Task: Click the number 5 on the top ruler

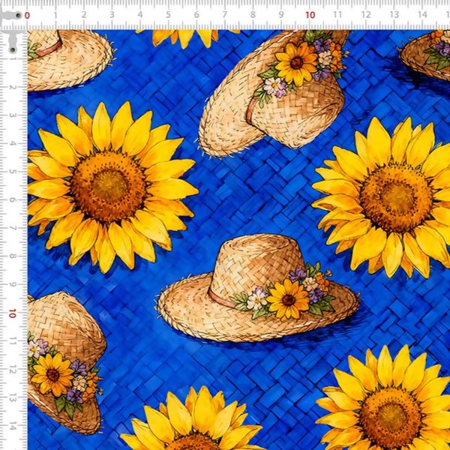Action: coord(169,15)
